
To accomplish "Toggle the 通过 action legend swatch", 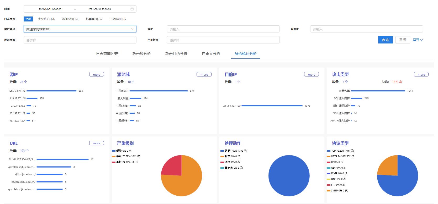I will tap(222, 162).
